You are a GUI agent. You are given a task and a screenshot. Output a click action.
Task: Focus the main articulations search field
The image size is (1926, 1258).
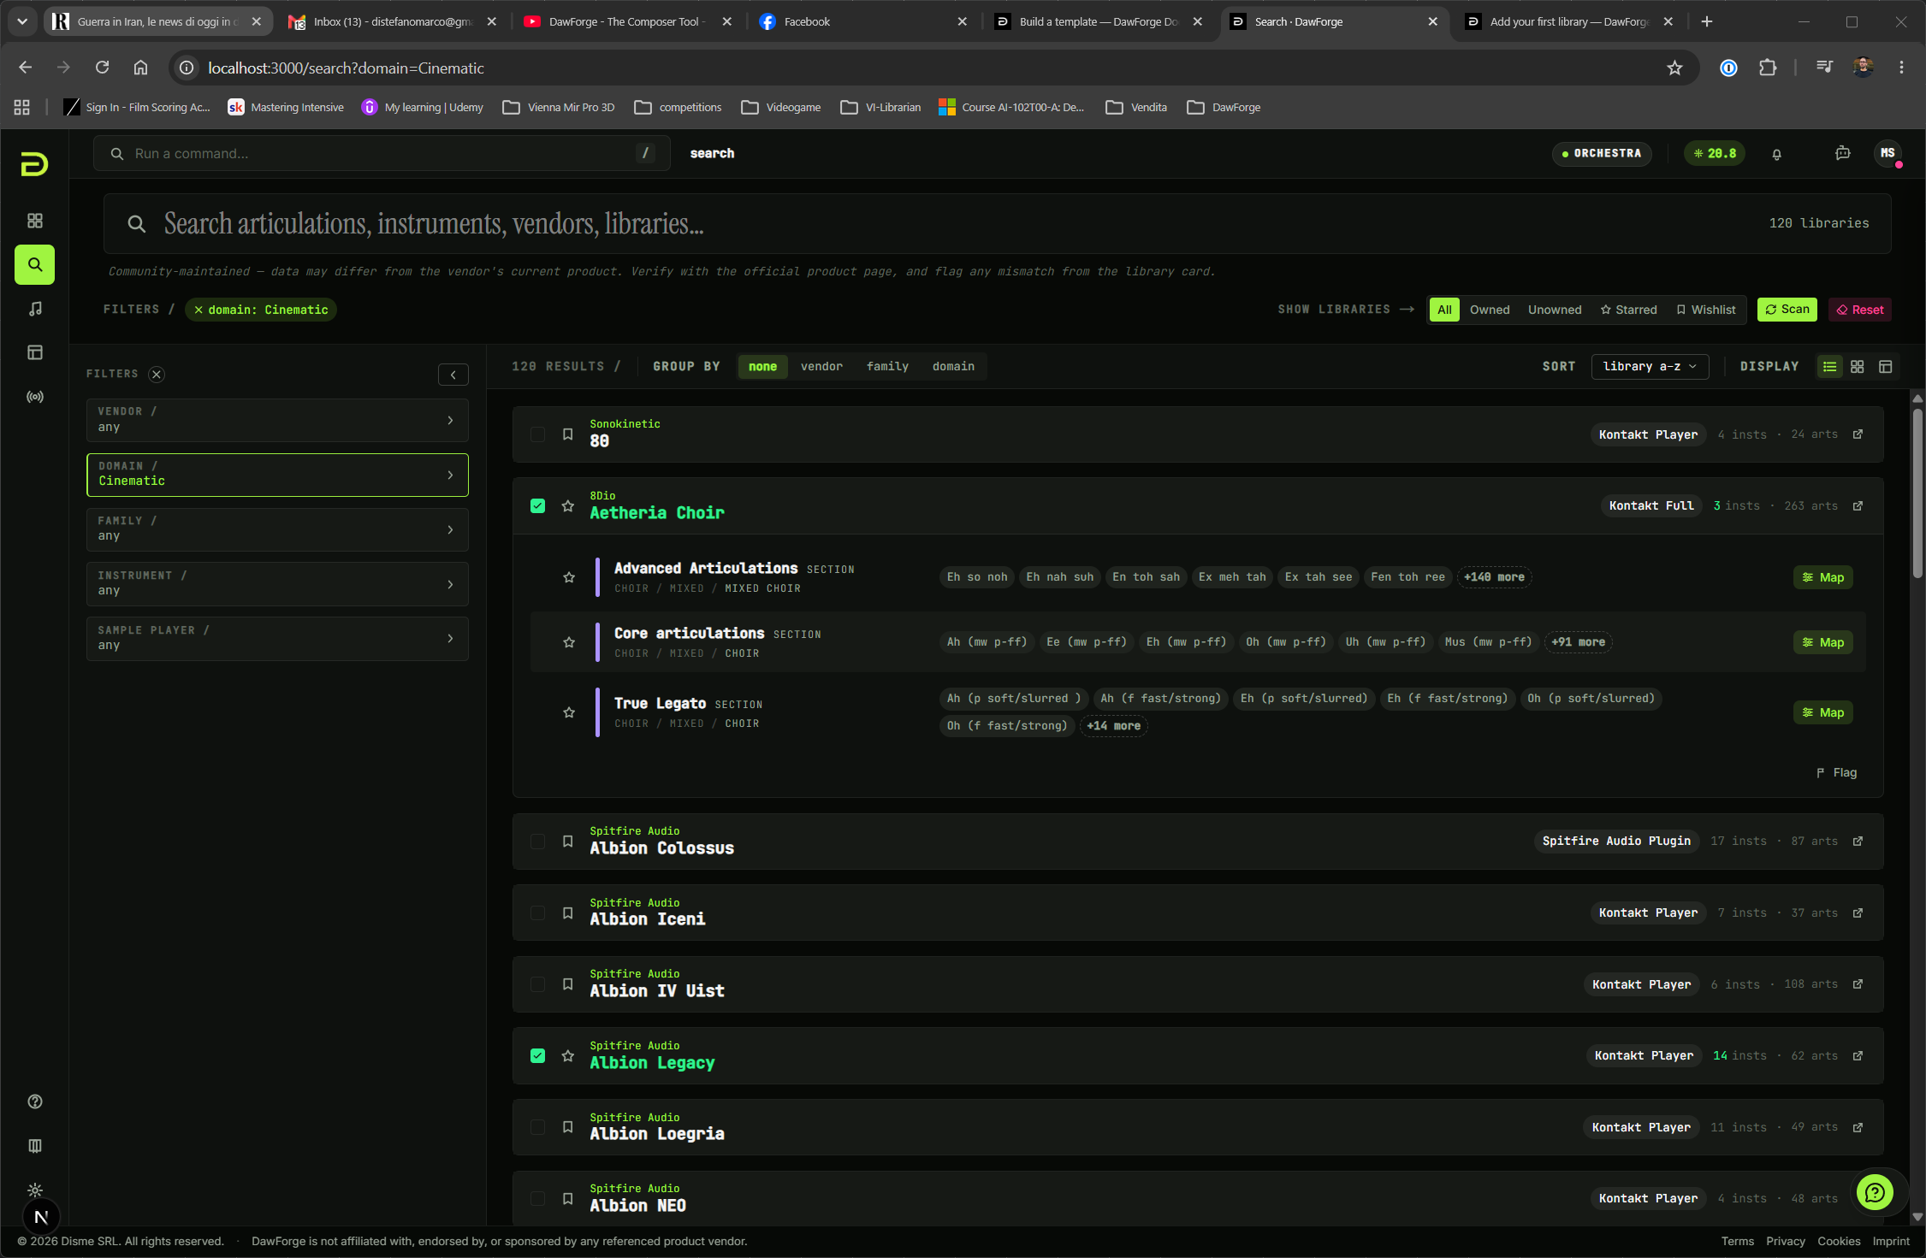(998, 224)
